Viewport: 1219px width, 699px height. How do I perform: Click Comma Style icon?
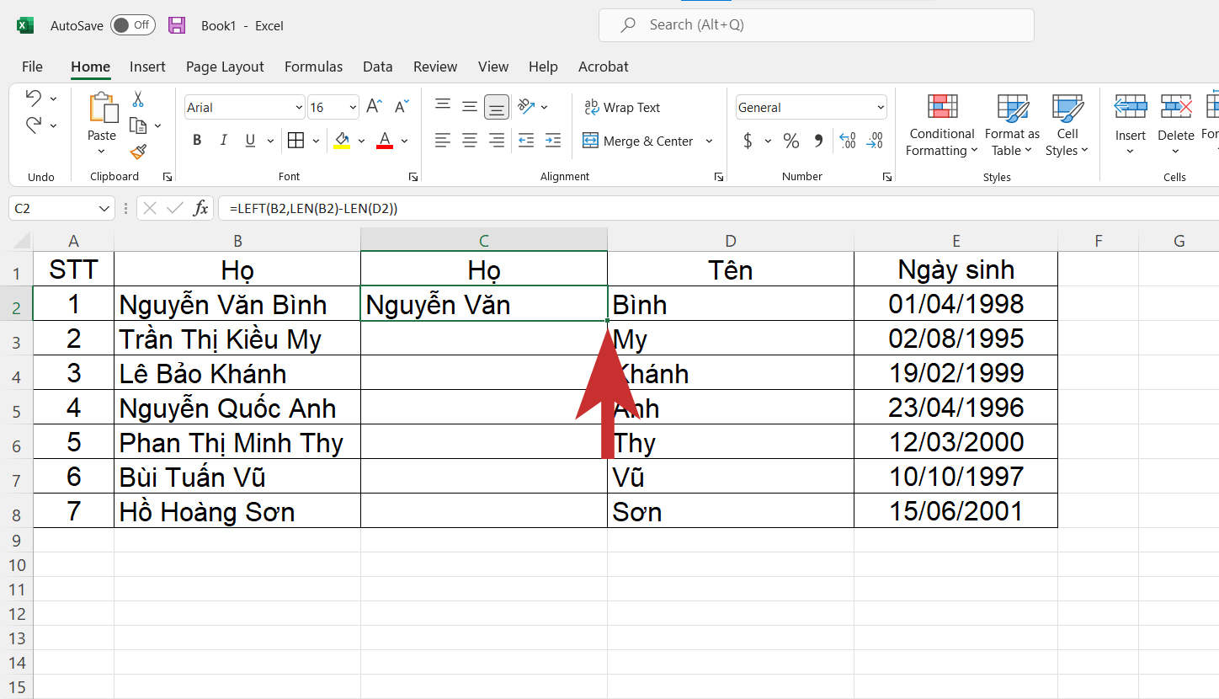[818, 141]
